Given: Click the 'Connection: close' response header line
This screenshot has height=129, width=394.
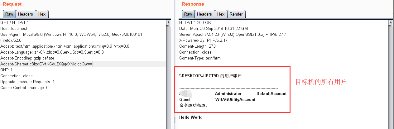Looking at the screenshot, I should (x=195, y=52).
